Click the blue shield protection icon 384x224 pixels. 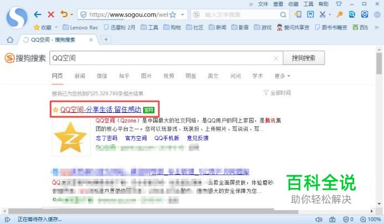pyautogui.click(x=365, y=14)
